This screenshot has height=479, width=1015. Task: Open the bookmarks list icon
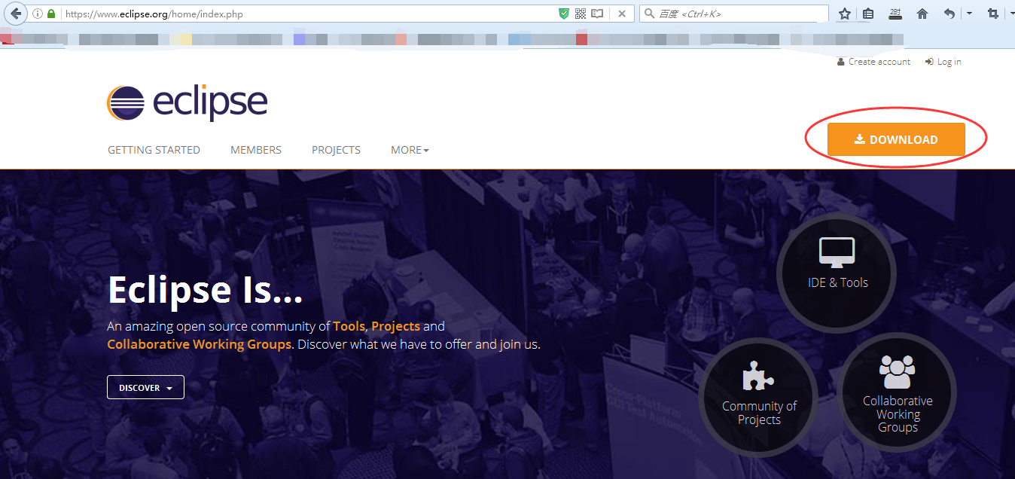pyautogui.click(x=868, y=14)
